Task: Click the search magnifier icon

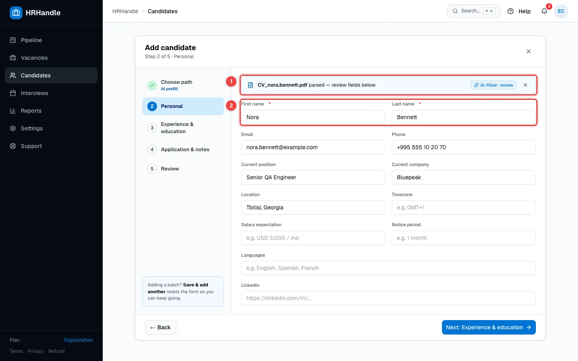Action: pyautogui.click(x=455, y=11)
